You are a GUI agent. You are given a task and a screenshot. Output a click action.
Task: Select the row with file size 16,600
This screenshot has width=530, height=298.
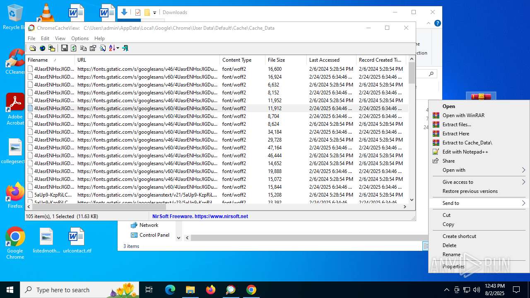tap(217, 69)
